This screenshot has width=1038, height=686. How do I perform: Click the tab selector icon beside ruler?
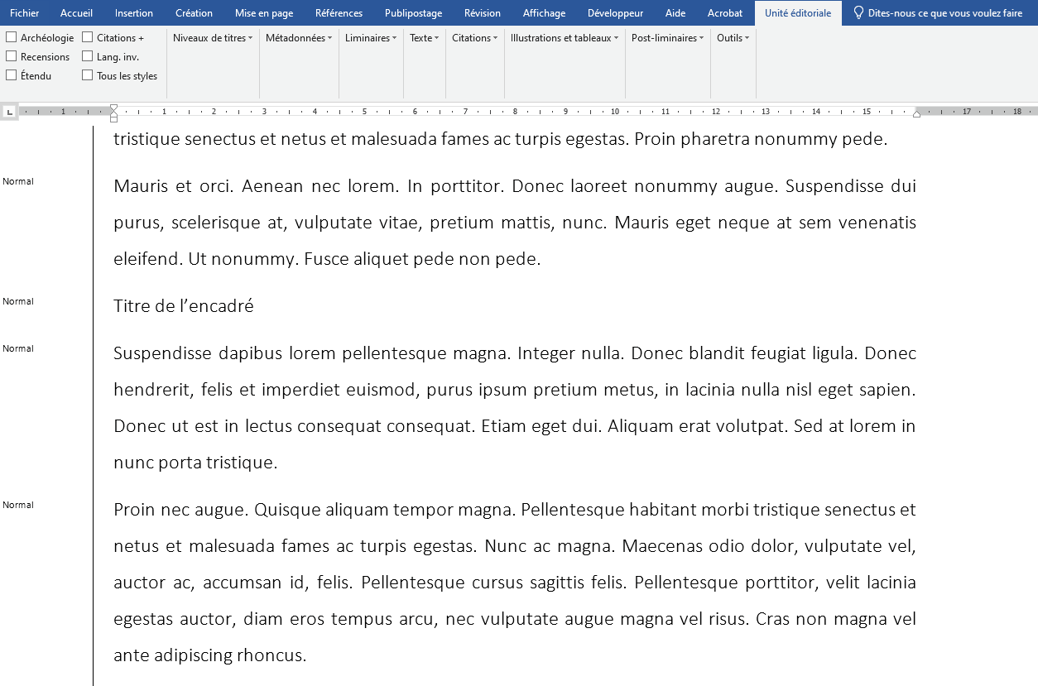(9, 111)
